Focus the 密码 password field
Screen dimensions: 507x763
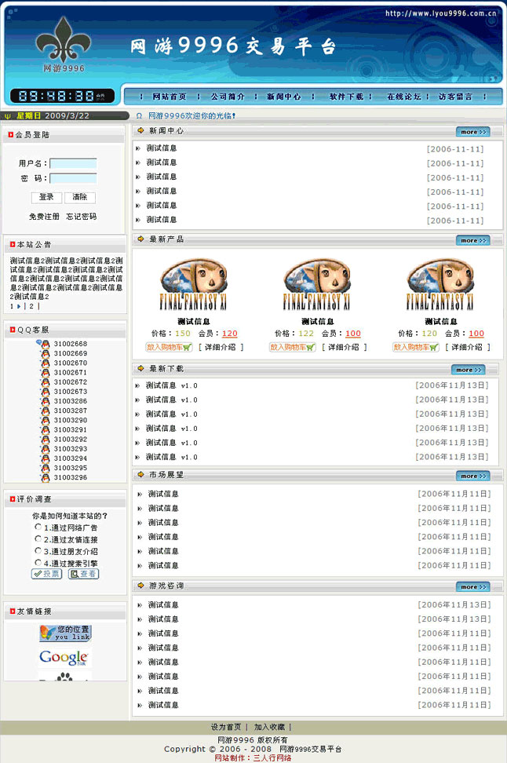coord(73,179)
